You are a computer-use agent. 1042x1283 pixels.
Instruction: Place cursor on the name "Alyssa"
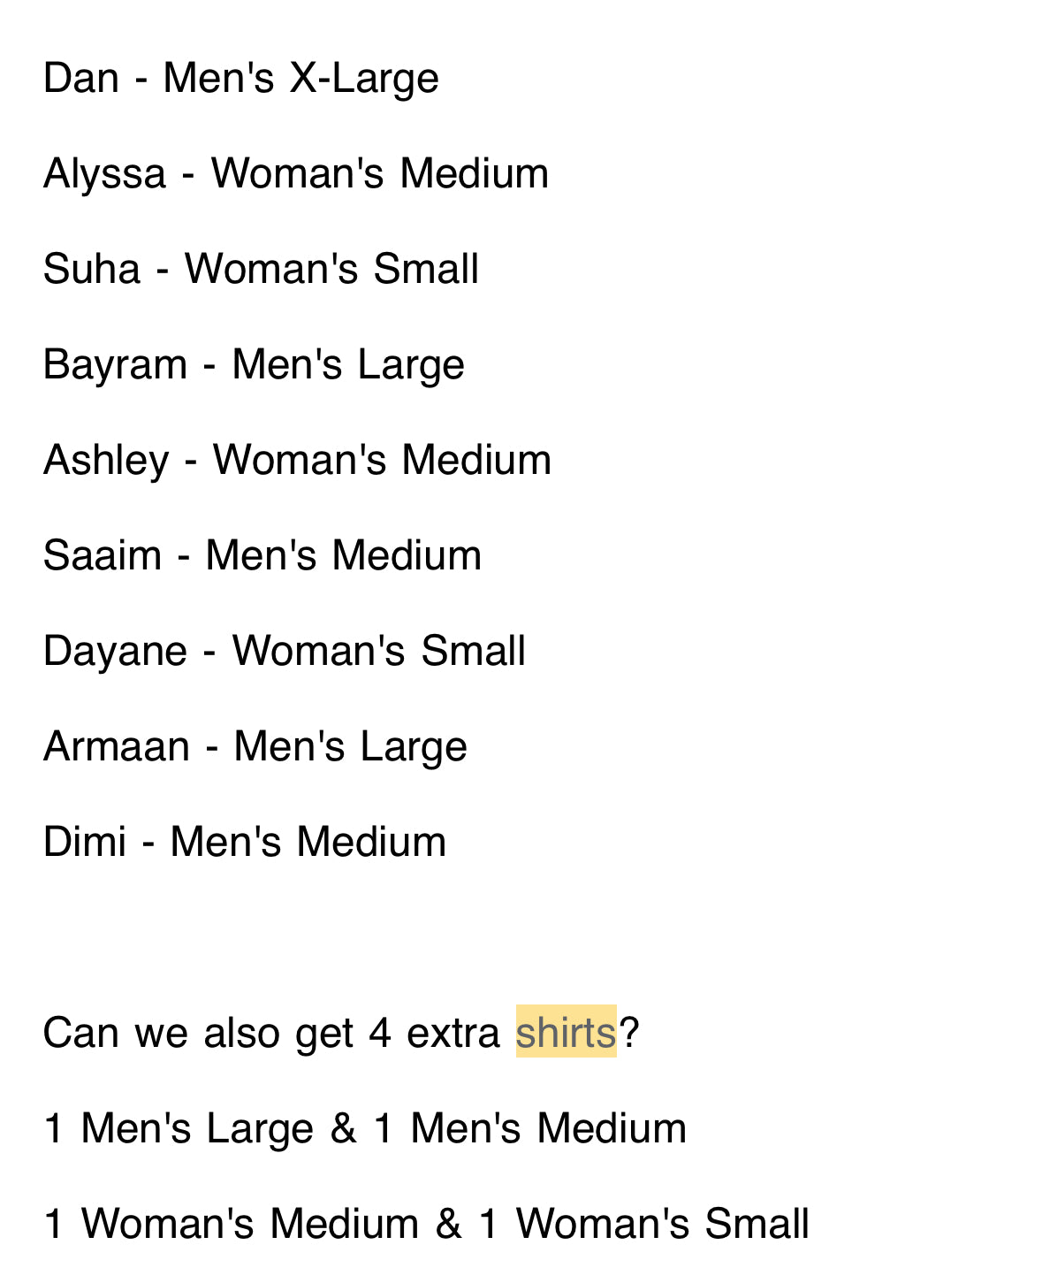(104, 173)
